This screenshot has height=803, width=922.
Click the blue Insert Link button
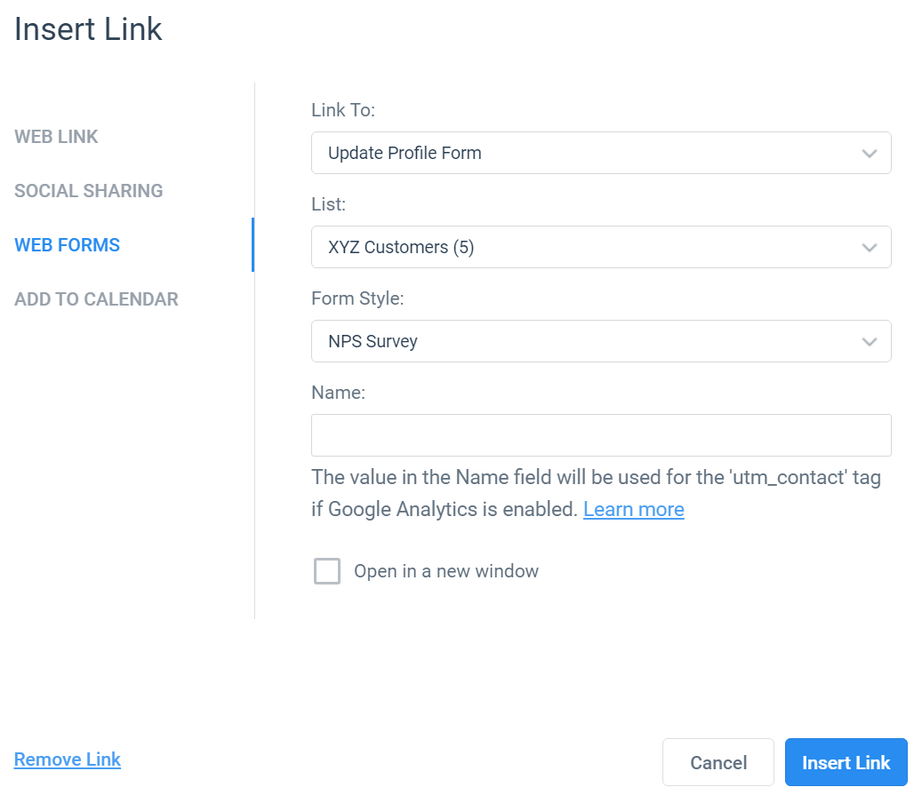pos(846,762)
